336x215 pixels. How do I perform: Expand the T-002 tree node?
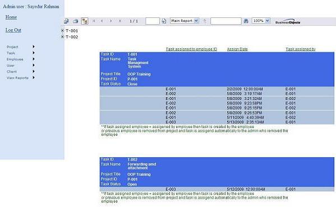pyautogui.click(x=62, y=37)
